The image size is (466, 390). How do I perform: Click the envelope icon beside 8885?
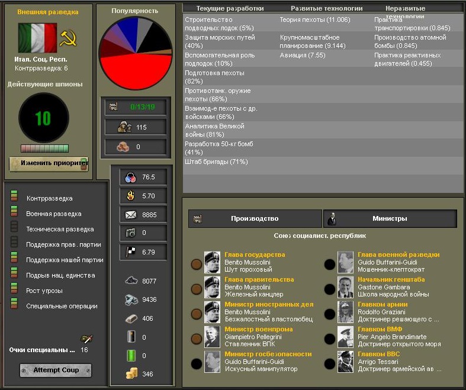tap(129, 215)
